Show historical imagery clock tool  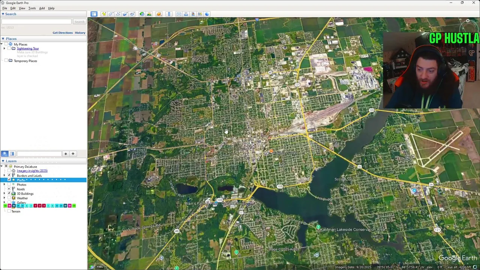pos(142,14)
